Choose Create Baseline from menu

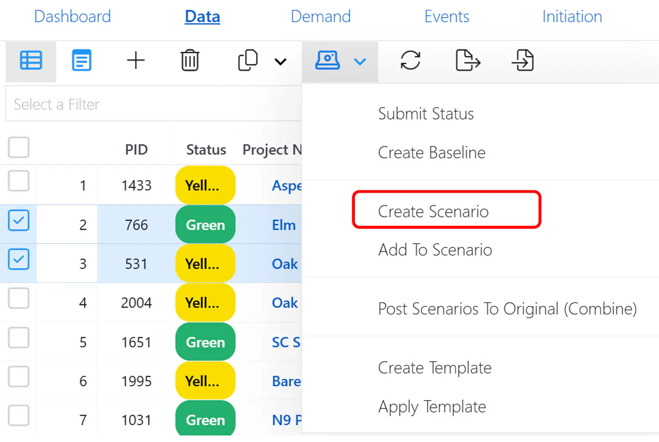pos(432,153)
